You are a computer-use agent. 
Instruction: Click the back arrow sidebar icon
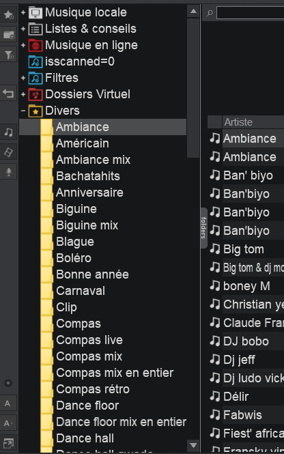click(8, 94)
